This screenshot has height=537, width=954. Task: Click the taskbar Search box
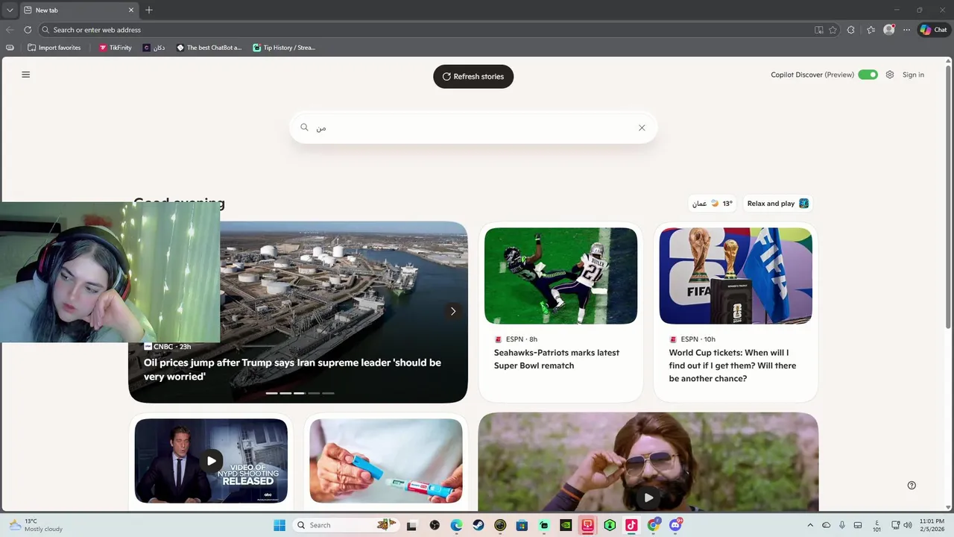[345, 525]
